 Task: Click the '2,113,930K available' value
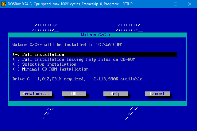click(x=119, y=79)
